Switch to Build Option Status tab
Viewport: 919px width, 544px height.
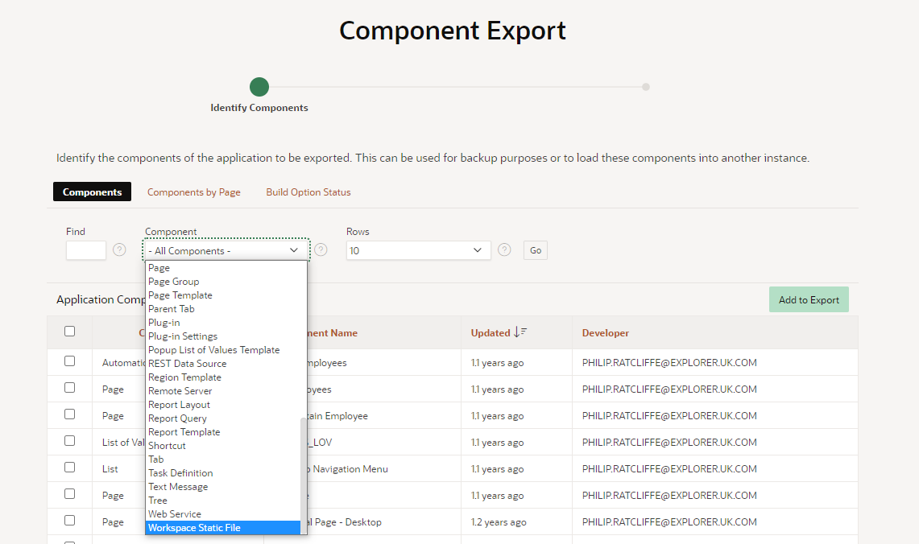(308, 192)
